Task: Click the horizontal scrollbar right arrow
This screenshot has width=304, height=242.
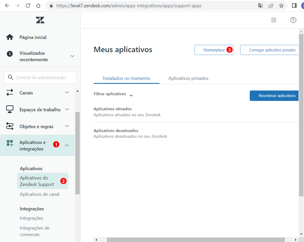Action: [x=296, y=240]
